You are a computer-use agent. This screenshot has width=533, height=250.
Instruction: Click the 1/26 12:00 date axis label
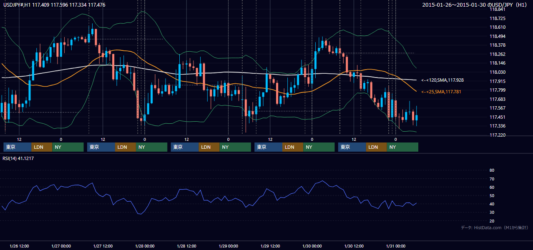[x=19, y=246]
